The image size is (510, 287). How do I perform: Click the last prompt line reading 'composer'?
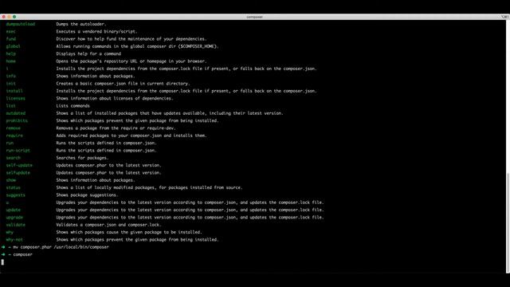point(23,255)
